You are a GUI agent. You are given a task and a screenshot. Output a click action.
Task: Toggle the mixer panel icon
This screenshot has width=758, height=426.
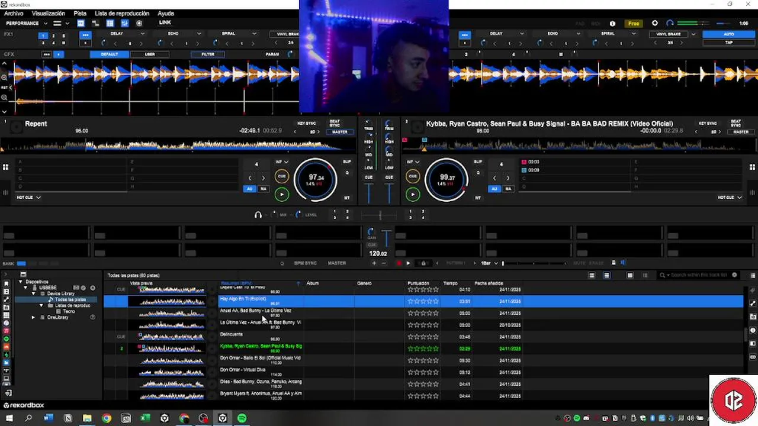point(125,24)
